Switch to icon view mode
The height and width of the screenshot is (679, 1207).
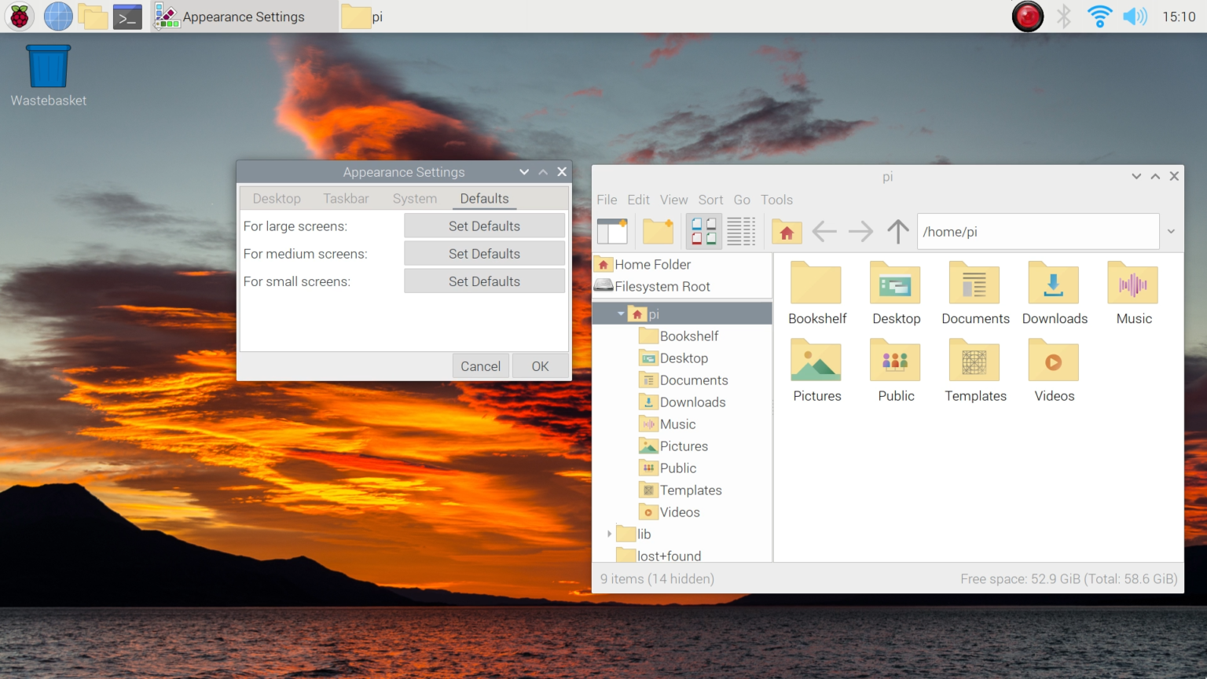pyautogui.click(x=703, y=231)
